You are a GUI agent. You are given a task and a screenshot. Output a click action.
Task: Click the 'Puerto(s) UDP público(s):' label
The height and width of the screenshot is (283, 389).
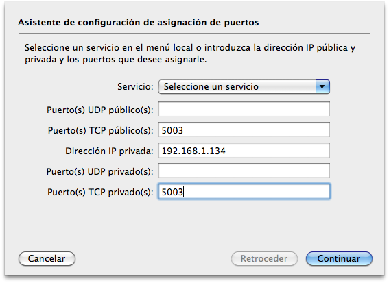click(100, 110)
